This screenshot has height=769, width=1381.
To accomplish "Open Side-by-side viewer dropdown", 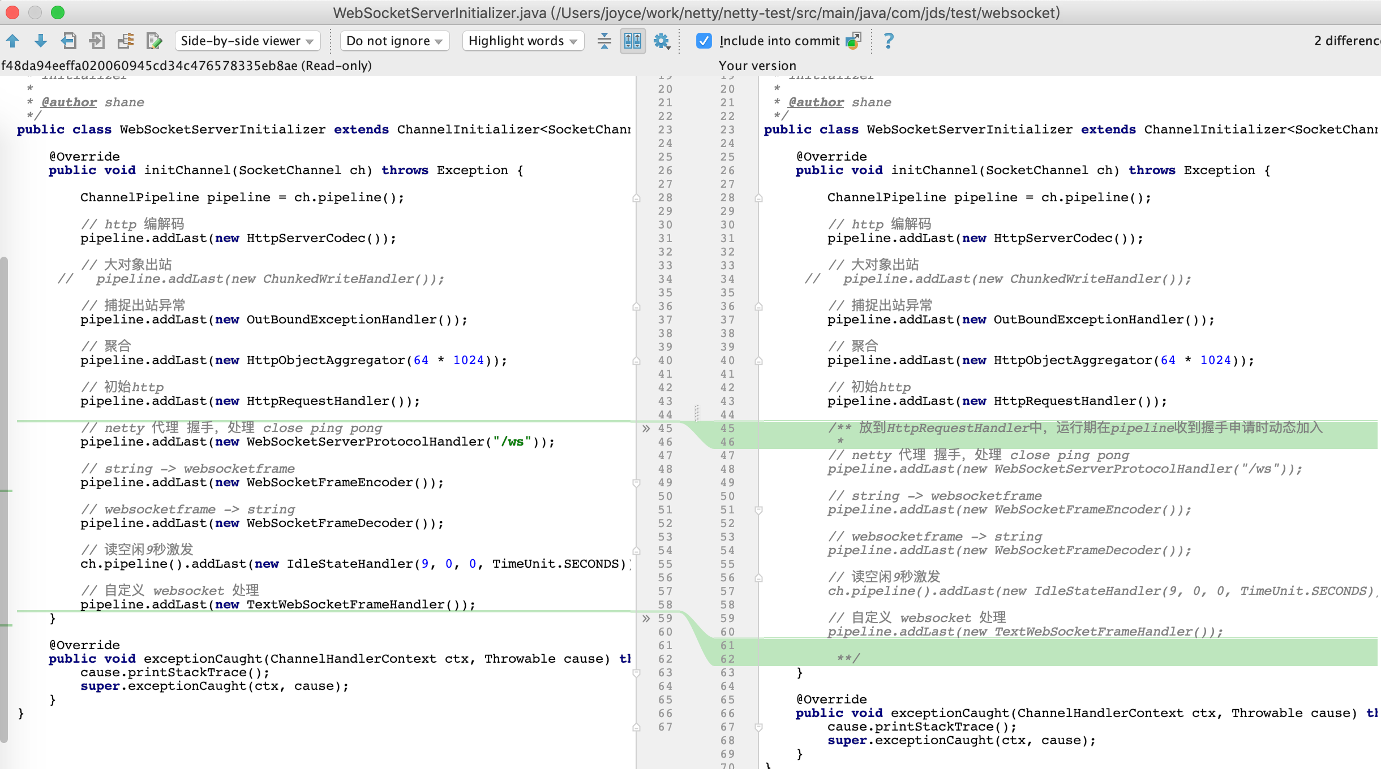I will [x=247, y=41].
